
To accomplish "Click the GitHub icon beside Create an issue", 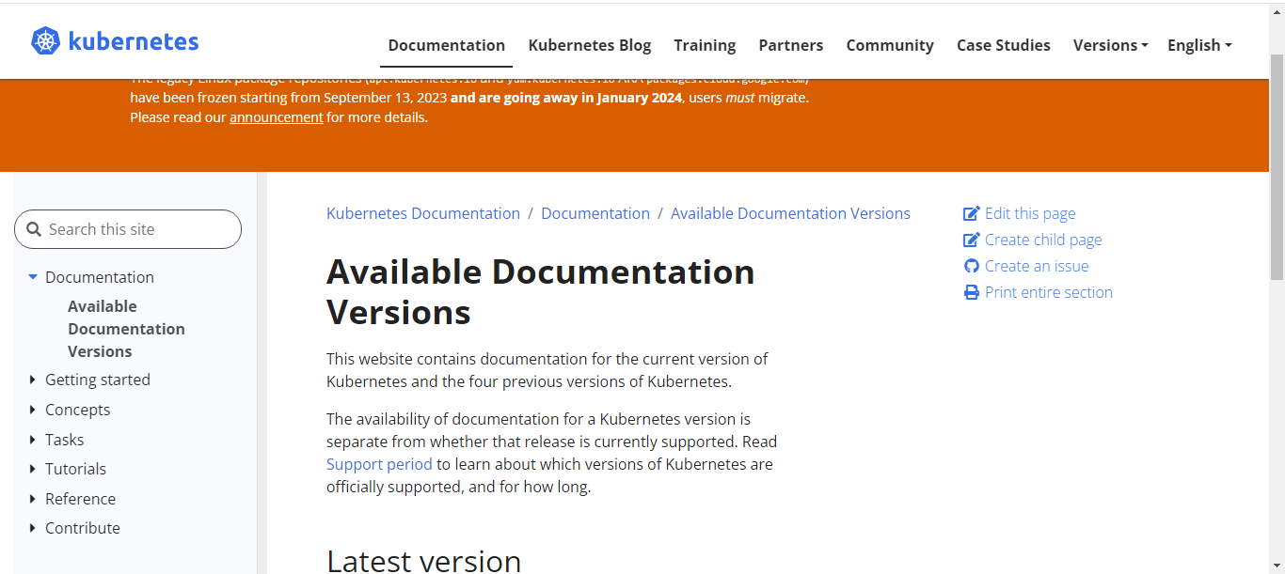I will [972, 267].
